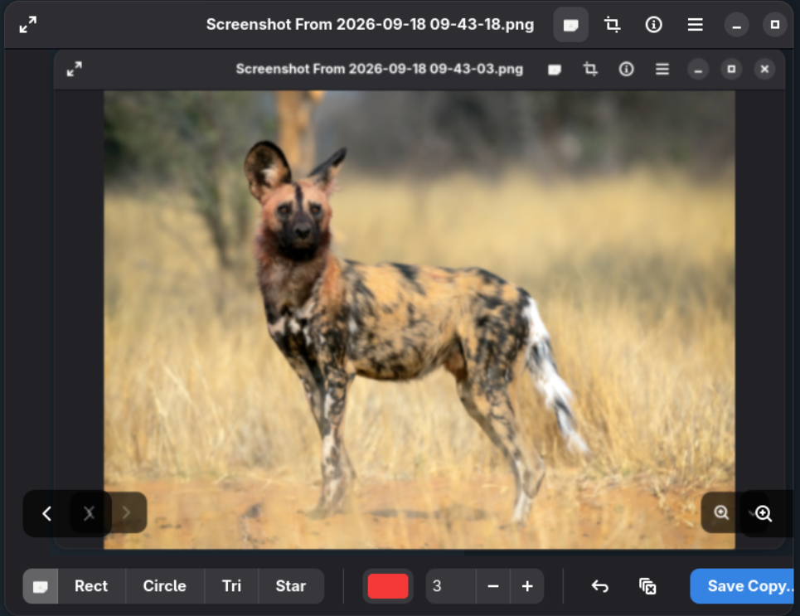Click the faded X button in navigation overlay
This screenshot has width=800, height=616.
(x=90, y=513)
